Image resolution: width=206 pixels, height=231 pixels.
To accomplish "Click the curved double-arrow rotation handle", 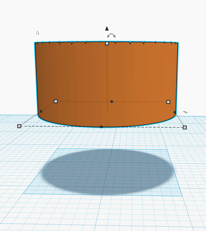I will coord(112,36).
